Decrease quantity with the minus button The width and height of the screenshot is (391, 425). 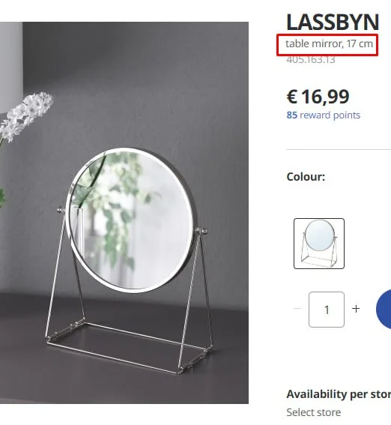(x=297, y=309)
